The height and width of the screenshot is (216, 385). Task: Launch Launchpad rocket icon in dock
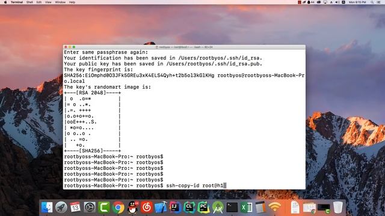pyautogui.click(x=61, y=208)
